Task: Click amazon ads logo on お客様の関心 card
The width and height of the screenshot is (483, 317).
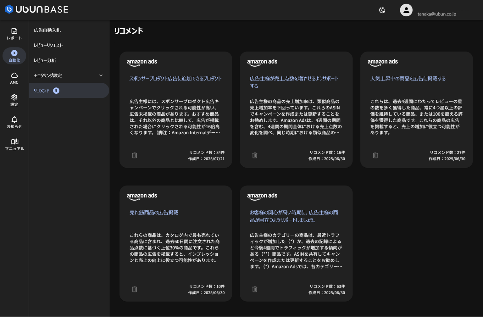Action: 262,196
